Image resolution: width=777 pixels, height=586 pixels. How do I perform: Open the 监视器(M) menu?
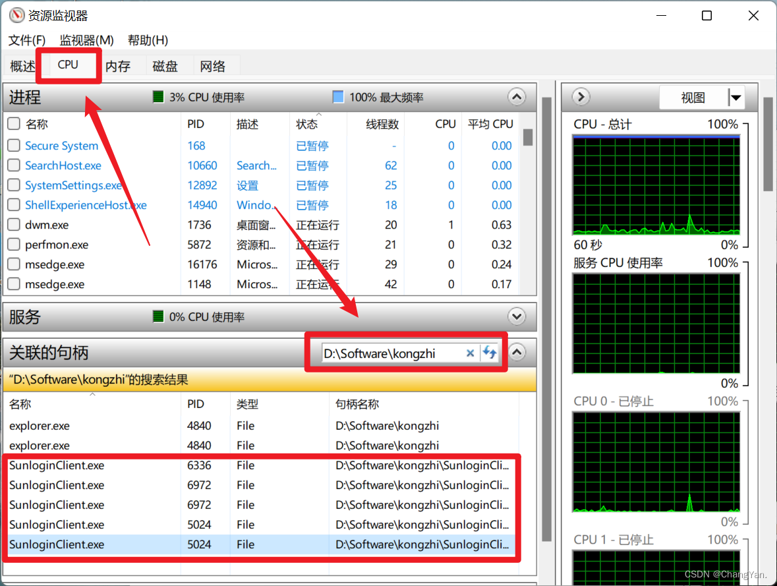click(87, 40)
